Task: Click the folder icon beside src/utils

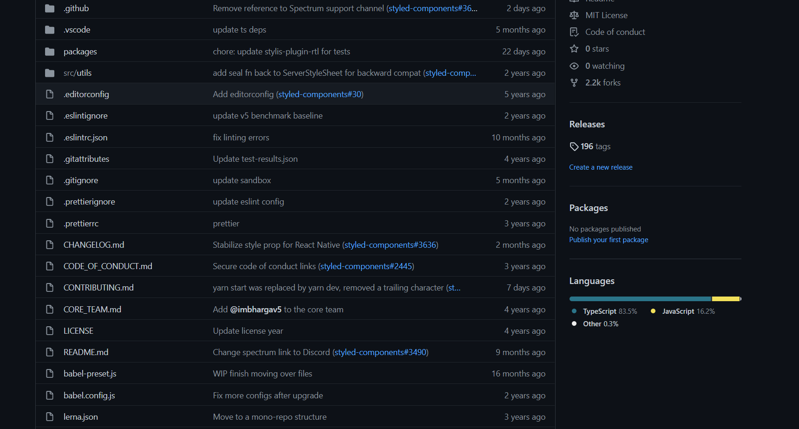Action: [50, 73]
